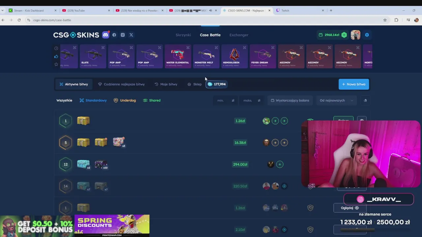Join first plus slot in 1.26zł battle
Screen dimensions: 422x237
275,121
